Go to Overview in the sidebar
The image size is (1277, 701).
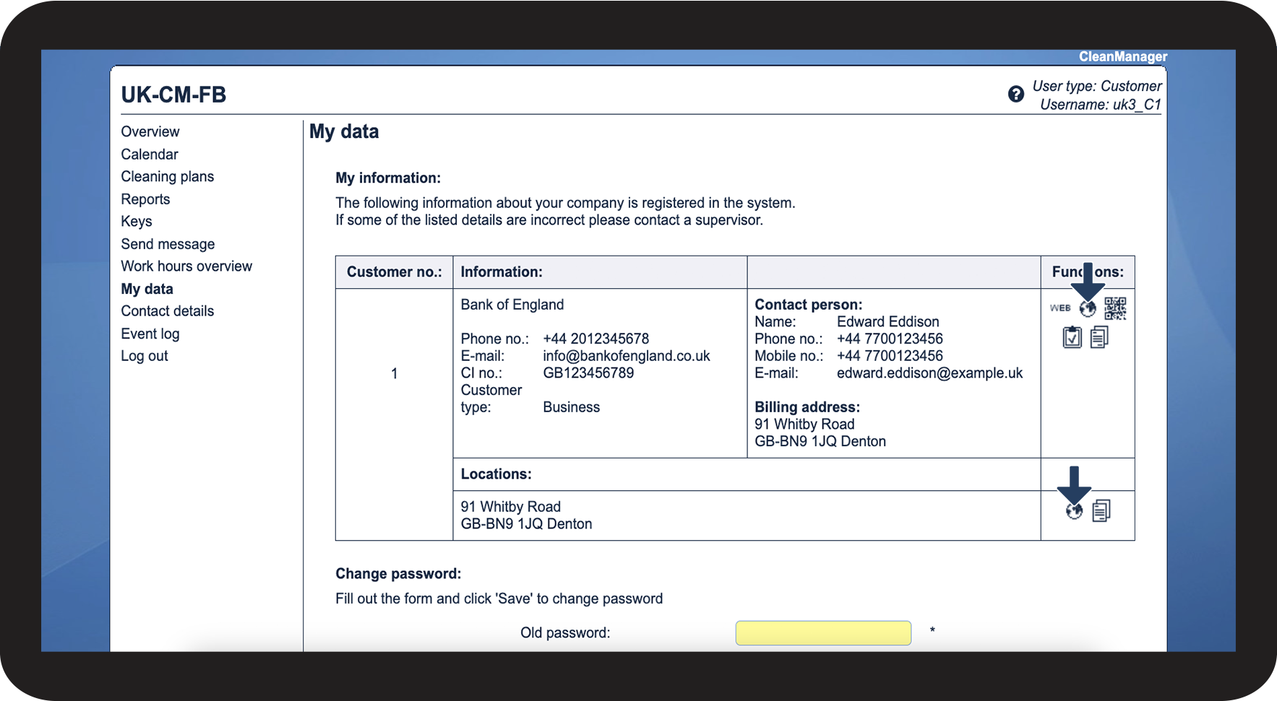[x=150, y=131]
